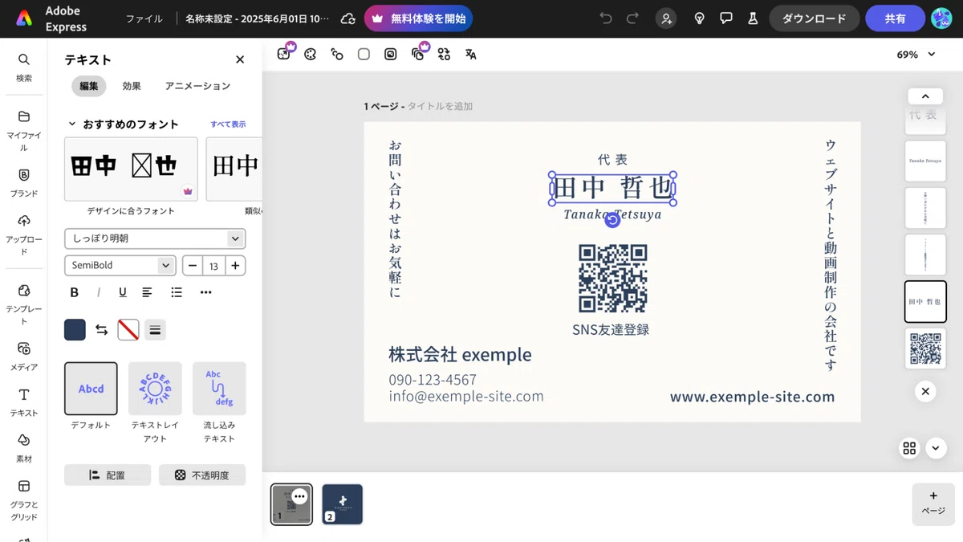
Task: Open the ブランド sidebar panel
Action: coord(24,182)
